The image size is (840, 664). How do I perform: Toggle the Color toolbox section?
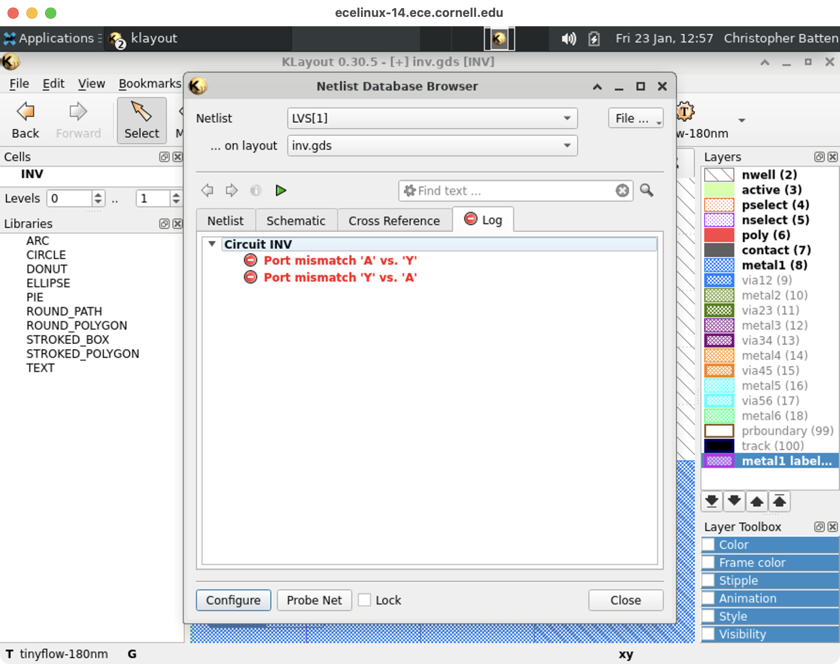point(708,544)
